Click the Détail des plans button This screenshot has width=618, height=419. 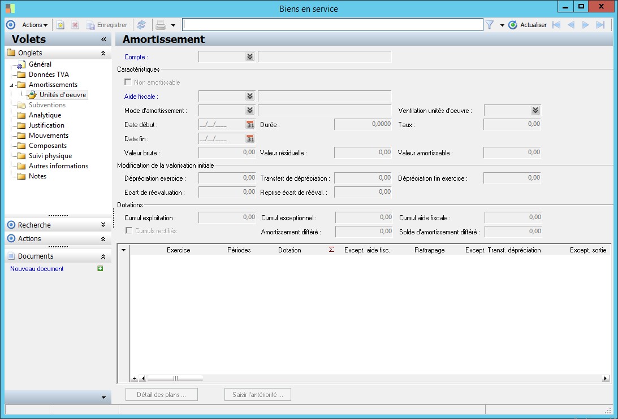click(162, 395)
